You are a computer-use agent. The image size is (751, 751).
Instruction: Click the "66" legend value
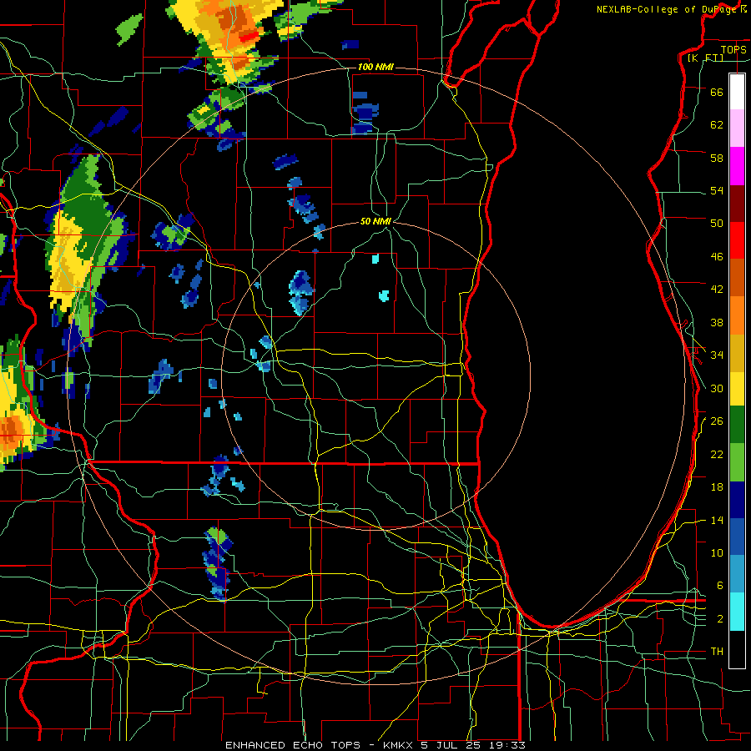click(717, 93)
